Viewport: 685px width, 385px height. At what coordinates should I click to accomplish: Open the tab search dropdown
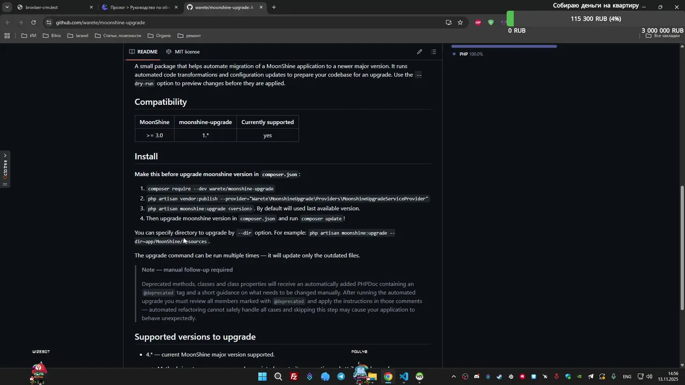click(x=6, y=7)
